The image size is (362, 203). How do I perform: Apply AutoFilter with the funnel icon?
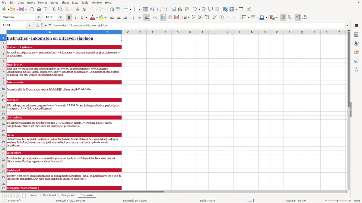165,9
